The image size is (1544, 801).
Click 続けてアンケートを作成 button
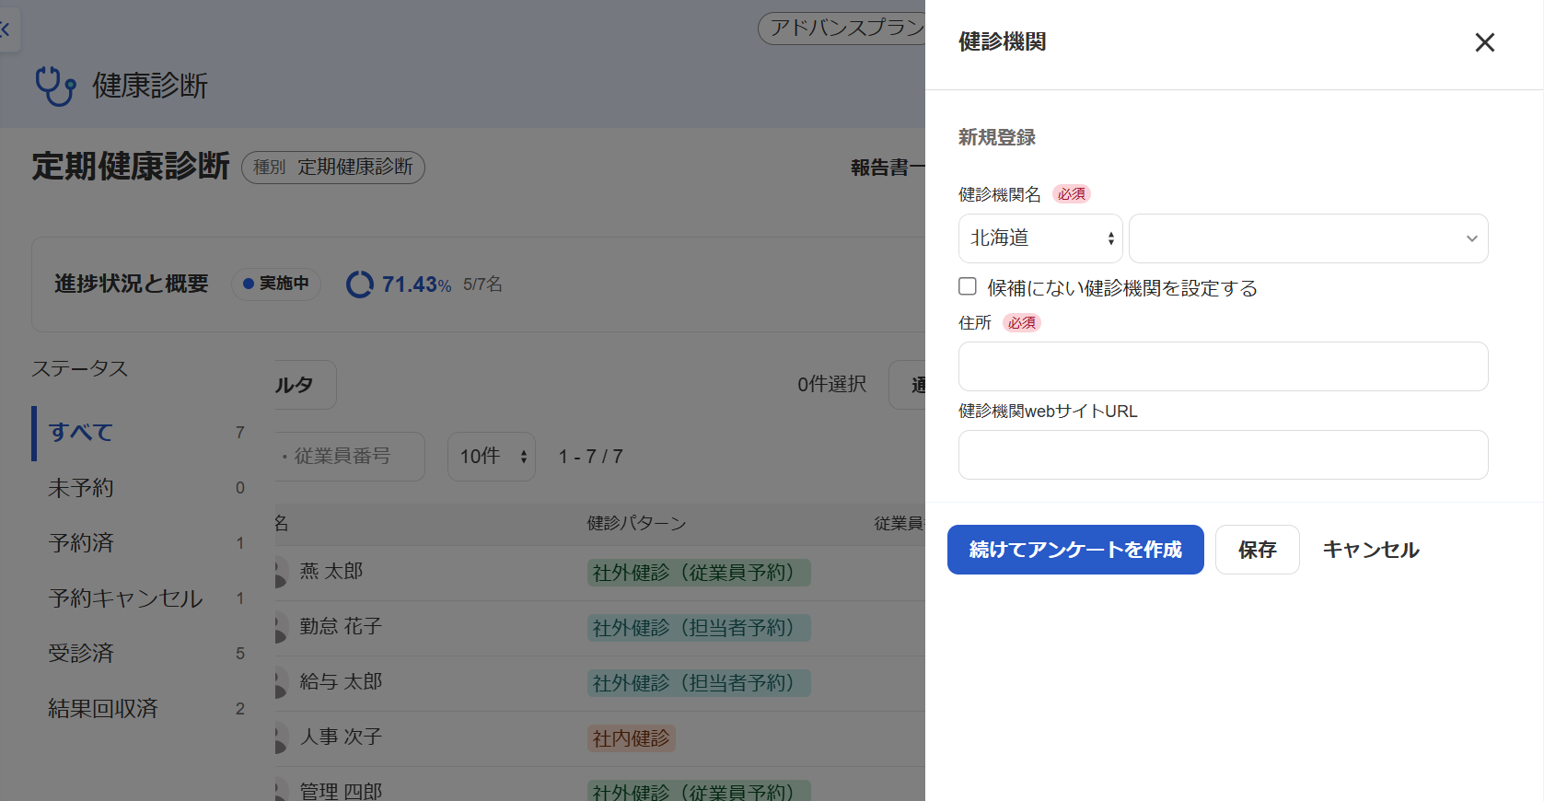click(1075, 550)
